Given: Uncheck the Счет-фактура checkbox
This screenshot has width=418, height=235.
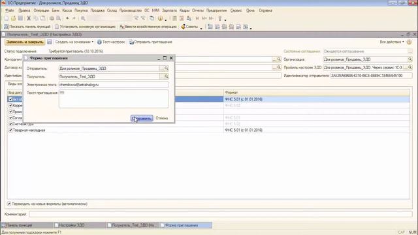Looking at the screenshot, I should point(10,124).
